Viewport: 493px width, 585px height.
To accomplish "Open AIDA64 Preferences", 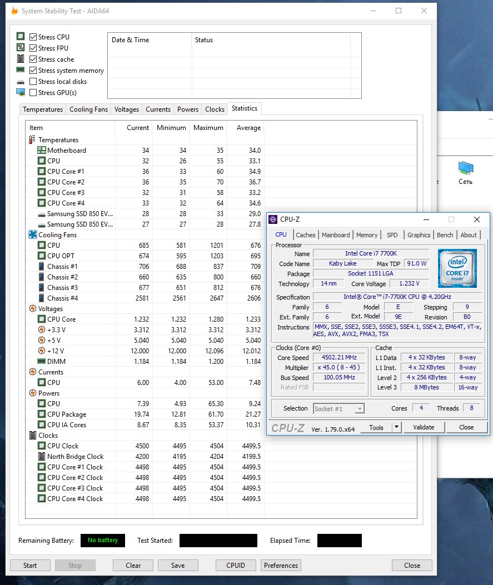I will click(281, 565).
